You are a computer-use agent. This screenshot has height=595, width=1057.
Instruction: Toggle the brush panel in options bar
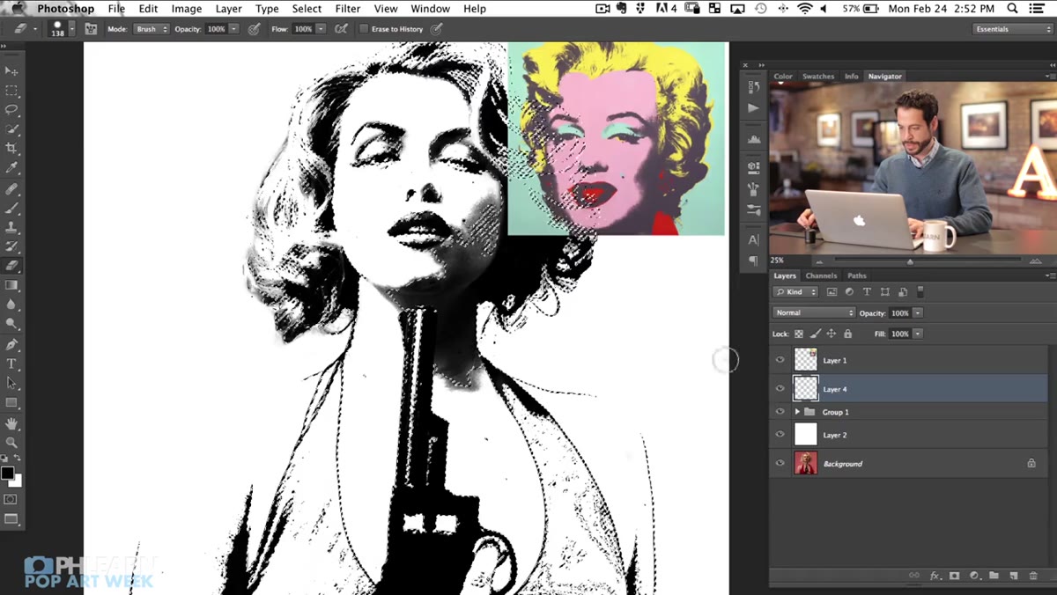(91, 29)
